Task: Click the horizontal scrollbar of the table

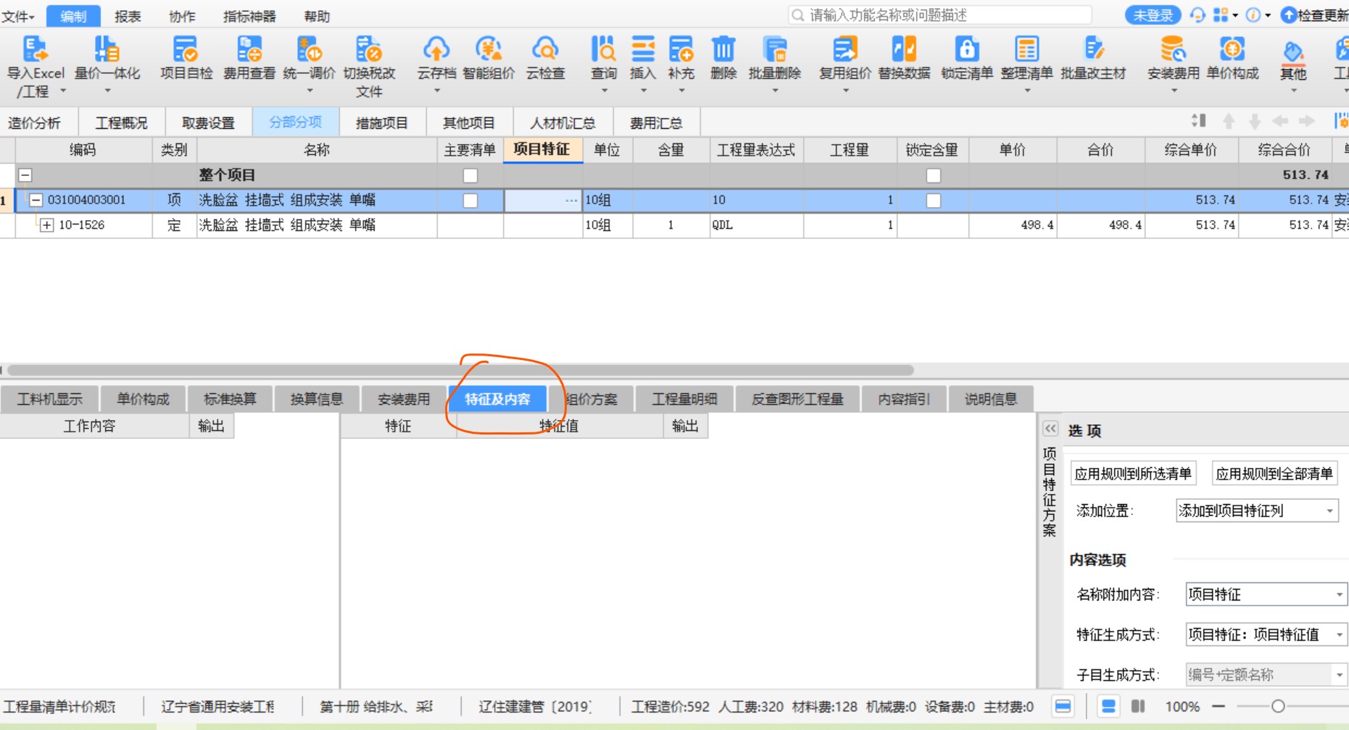Action: (x=460, y=370)
